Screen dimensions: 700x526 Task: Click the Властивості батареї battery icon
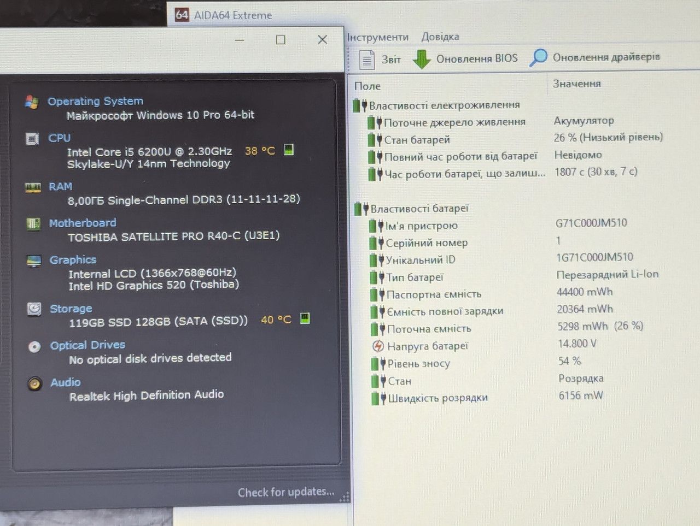point(361,209)
